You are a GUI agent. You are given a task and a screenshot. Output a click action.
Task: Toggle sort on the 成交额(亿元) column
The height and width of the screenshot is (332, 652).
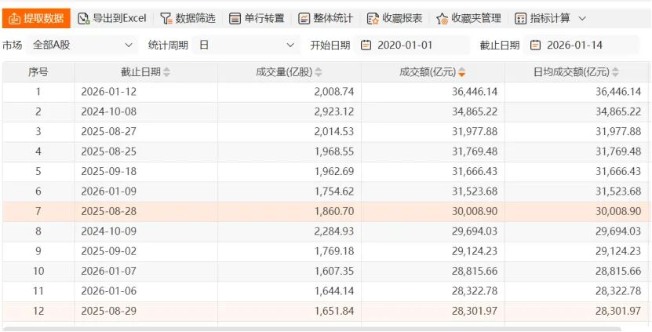462,73
